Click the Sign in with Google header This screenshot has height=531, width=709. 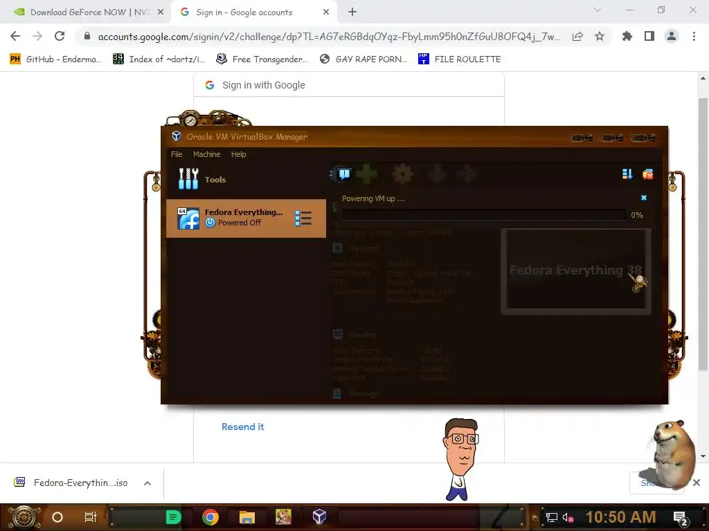(264, 85)
